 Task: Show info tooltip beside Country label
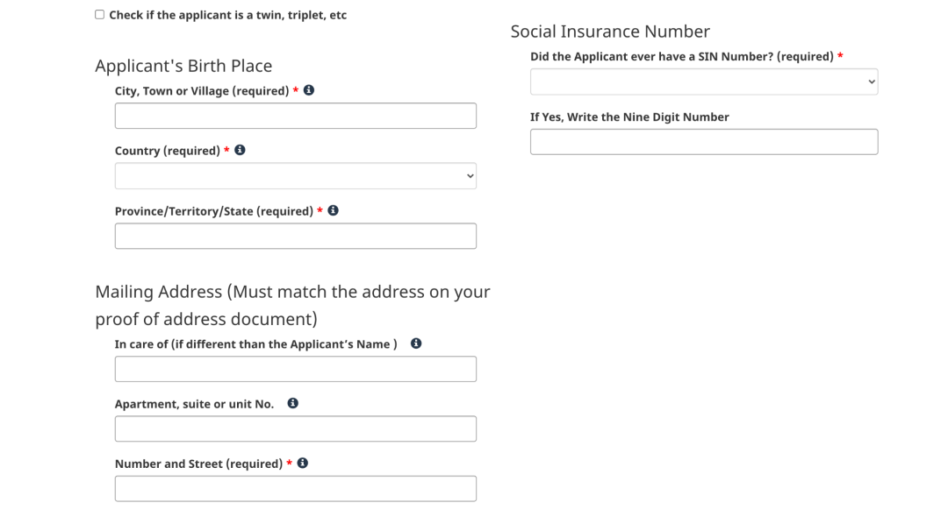click(x=240, y=150)
